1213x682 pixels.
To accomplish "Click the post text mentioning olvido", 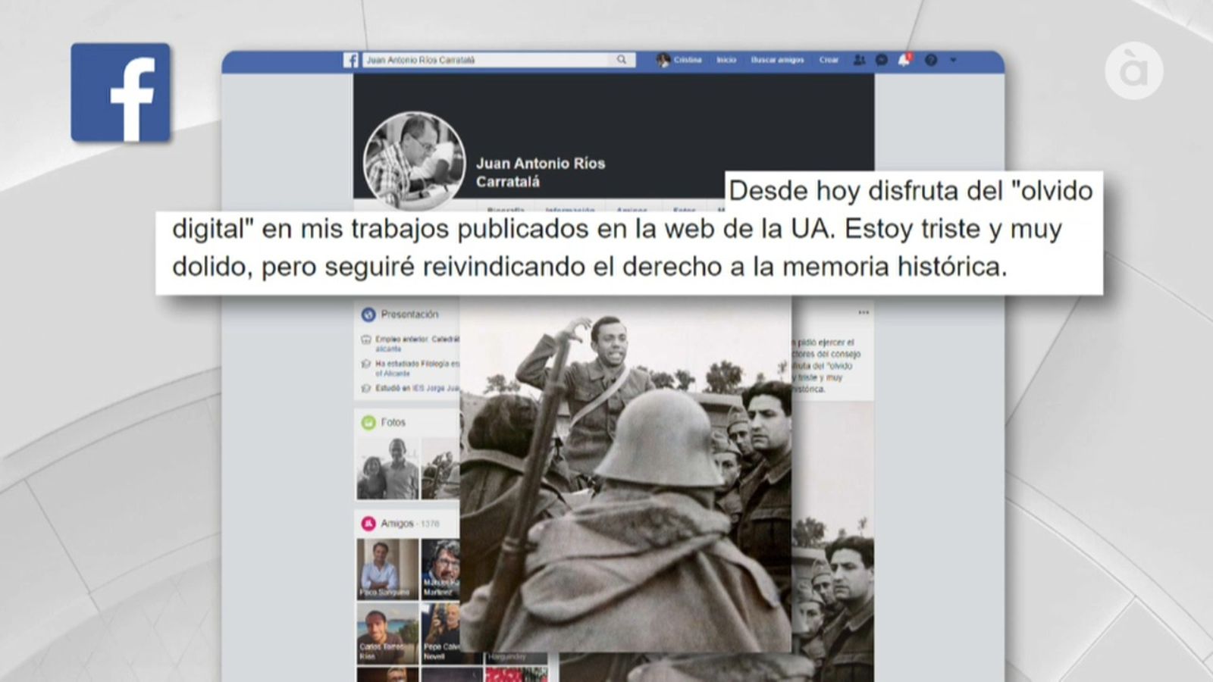I will pos(826,366).
